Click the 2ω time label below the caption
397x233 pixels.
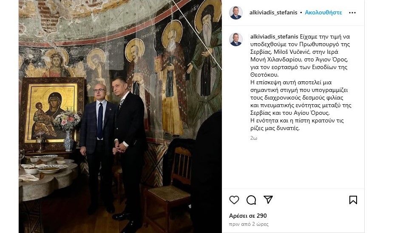pyautogui.click(x=254, y=138)
